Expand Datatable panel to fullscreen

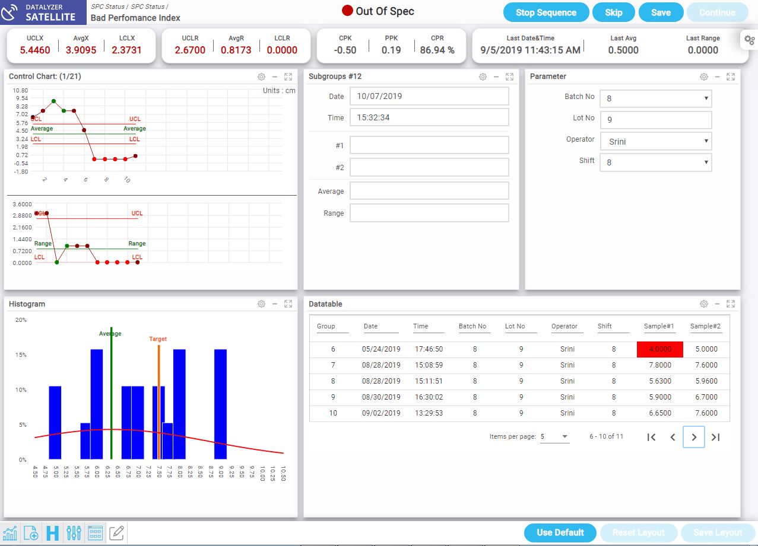(731, 304)
